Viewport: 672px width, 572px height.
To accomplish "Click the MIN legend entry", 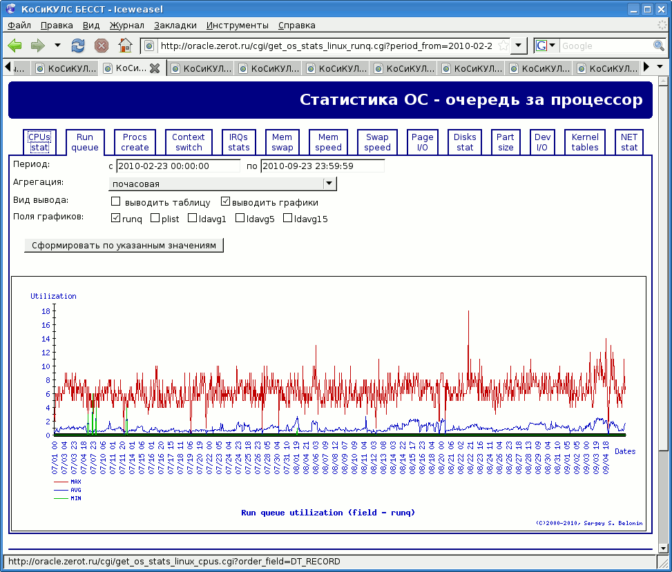I will [67, 498].
